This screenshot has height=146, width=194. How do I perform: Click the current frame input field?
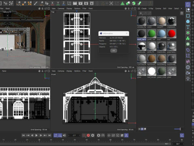pyautogui.click(x=74, y=135)
